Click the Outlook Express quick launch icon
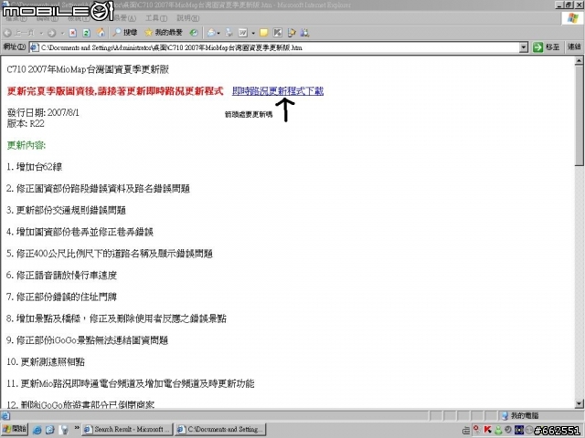Image resolution: width=585 pixels, height=438 pixels. [x=50, y=430]
